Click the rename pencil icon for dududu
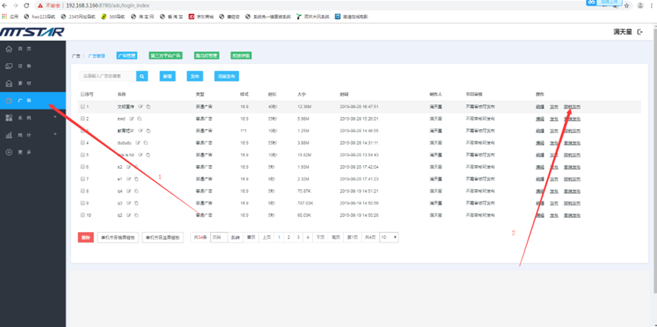 pyautogui.click(x=139, y=142)
